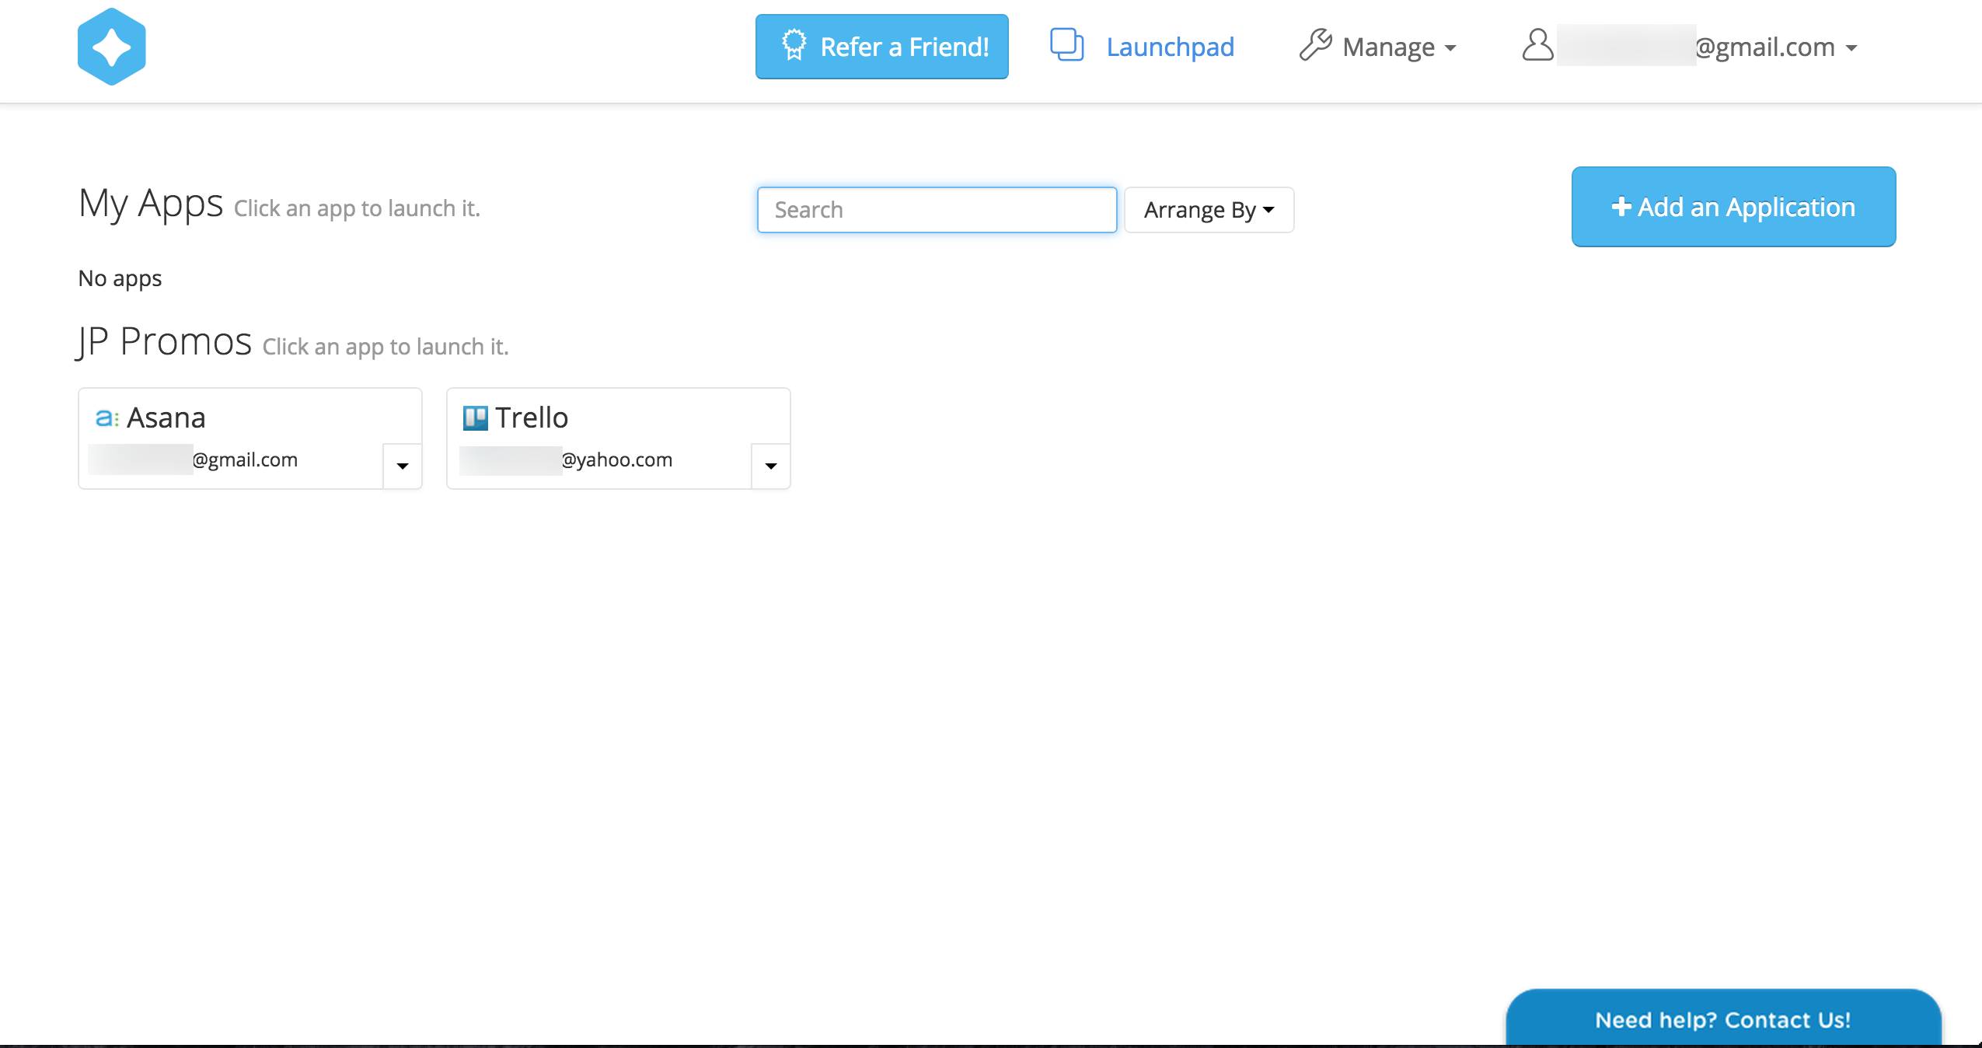1982x1048 pixels.
Task: Open the gmail.com account menu
Action: click(x=1774, y=47)
